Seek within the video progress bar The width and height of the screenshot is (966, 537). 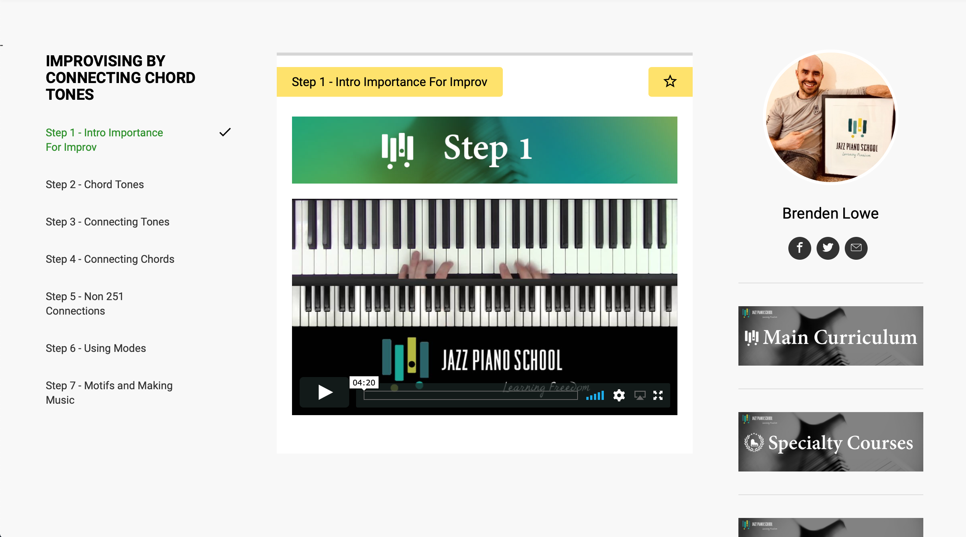470,395
